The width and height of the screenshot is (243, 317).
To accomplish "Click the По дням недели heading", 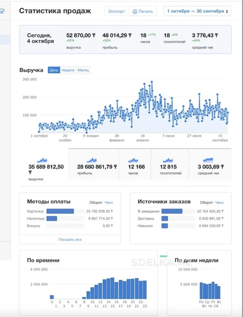I will coord(197,260).
